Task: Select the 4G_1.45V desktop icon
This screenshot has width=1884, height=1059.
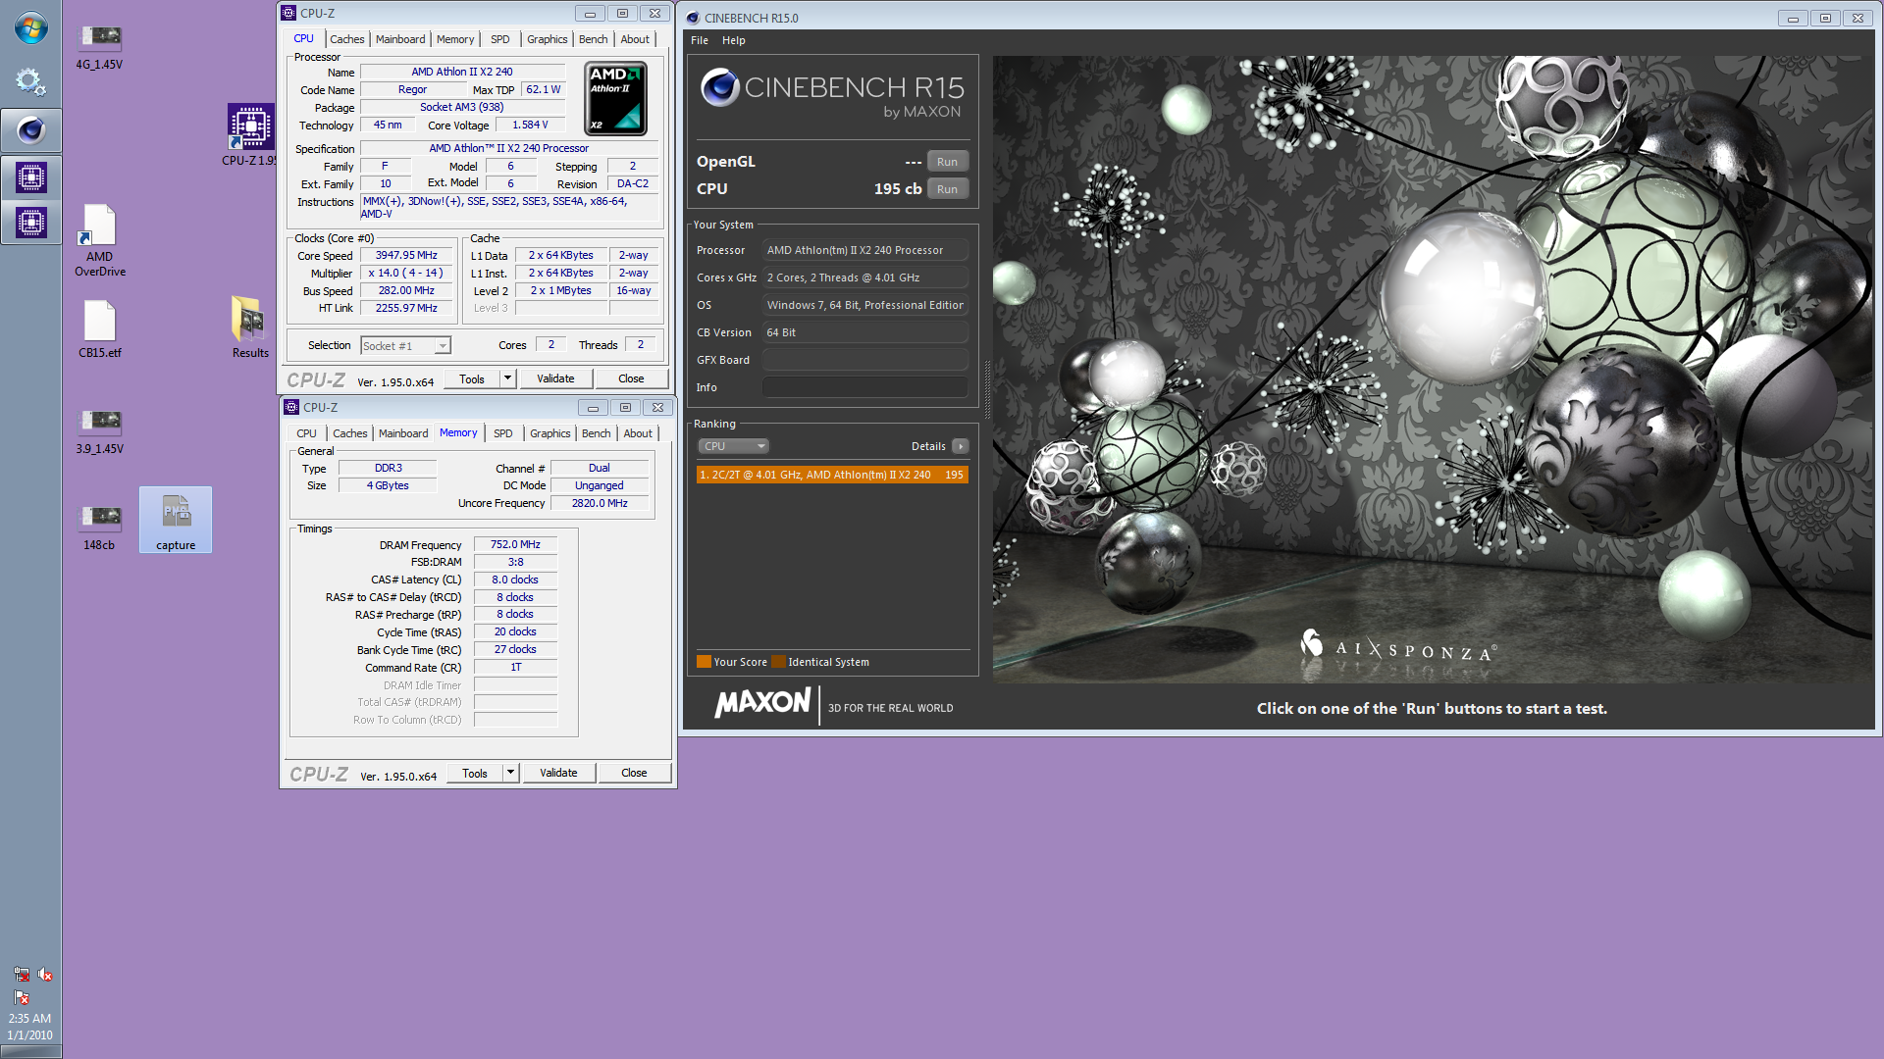Action: point(99,47)
